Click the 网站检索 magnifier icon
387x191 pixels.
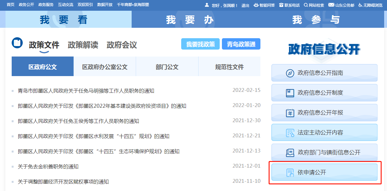[306, 5]
